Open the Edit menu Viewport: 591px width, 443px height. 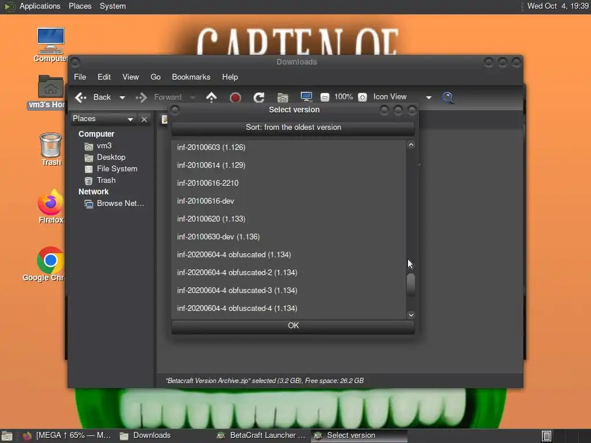pyautogui.click(x=104, y=77)
